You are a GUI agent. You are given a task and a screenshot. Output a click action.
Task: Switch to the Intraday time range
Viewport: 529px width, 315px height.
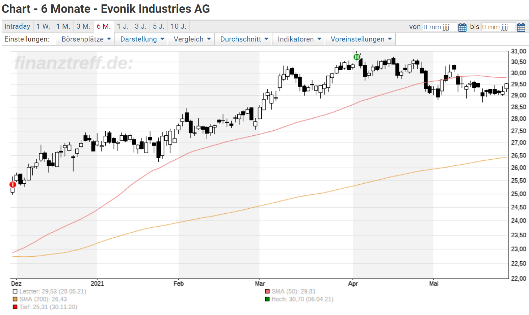(x=17, y=26)
